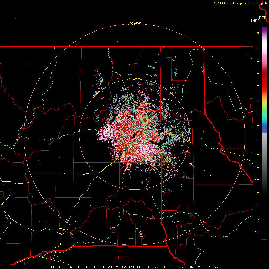This screenshot has width=269, height=269.
Task: Click the KOTX radar site identifier
Action: point(169,267)
